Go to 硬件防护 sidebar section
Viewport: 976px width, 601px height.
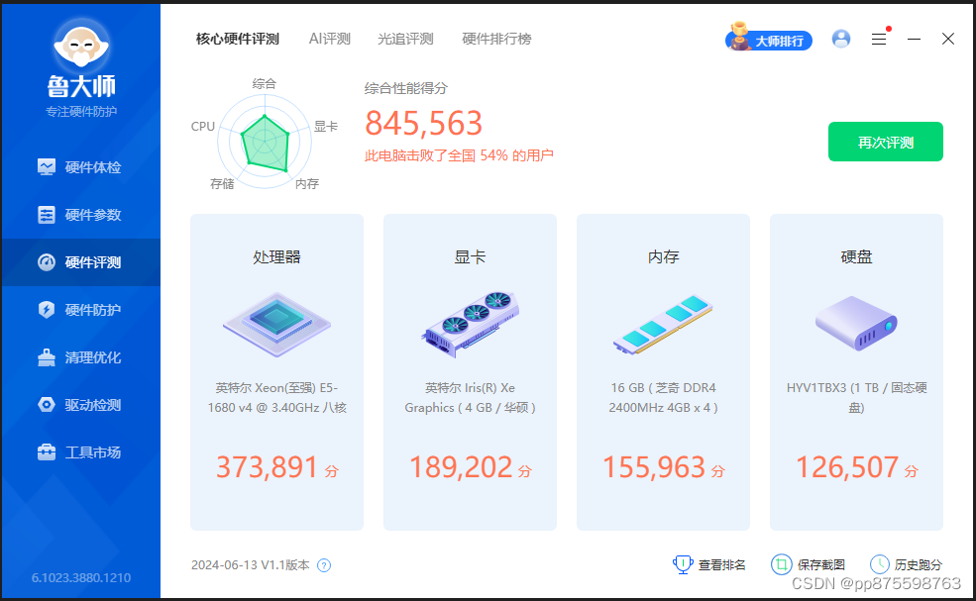click(x=79, y=310)
